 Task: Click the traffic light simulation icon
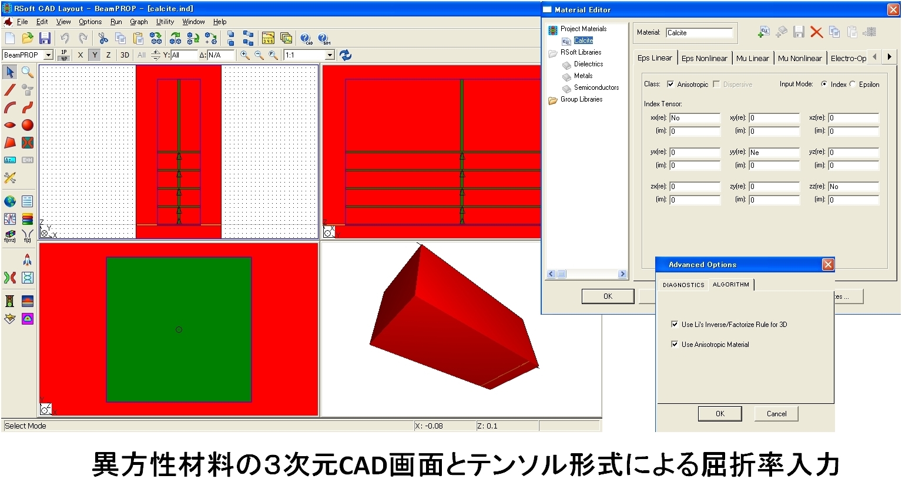(10, 301)
